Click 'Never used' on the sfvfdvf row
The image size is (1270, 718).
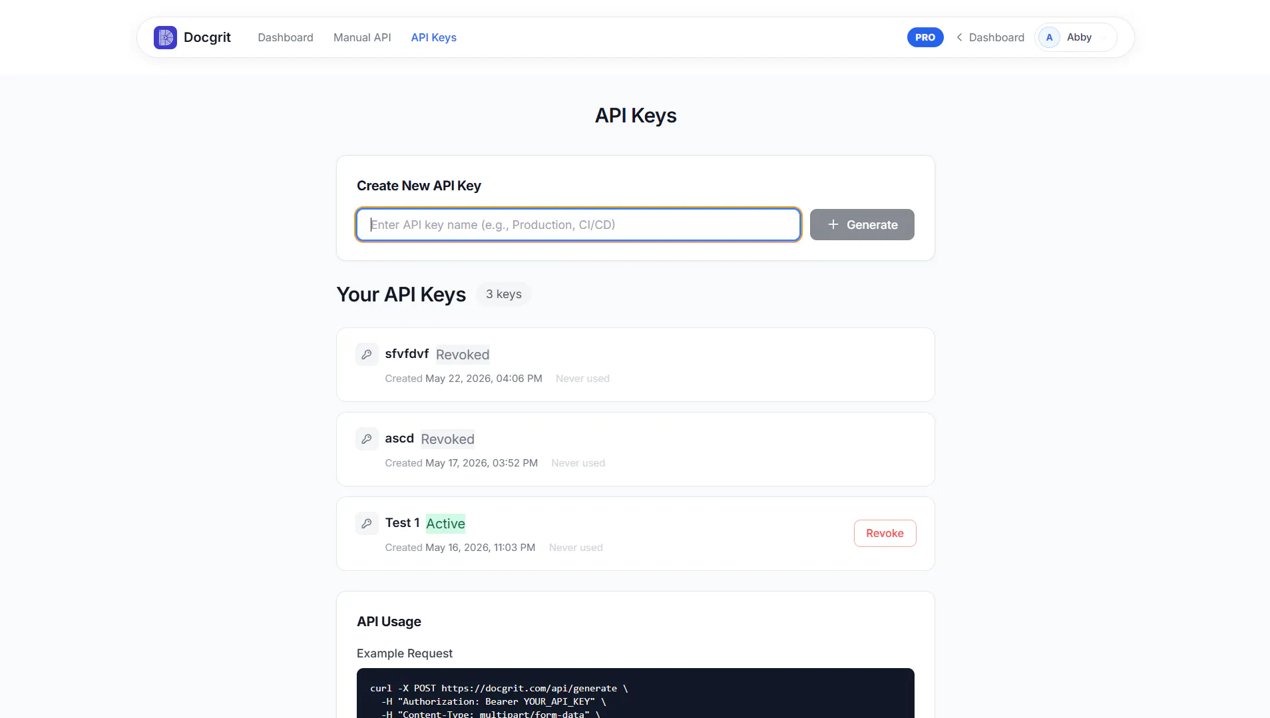(582, 379)
